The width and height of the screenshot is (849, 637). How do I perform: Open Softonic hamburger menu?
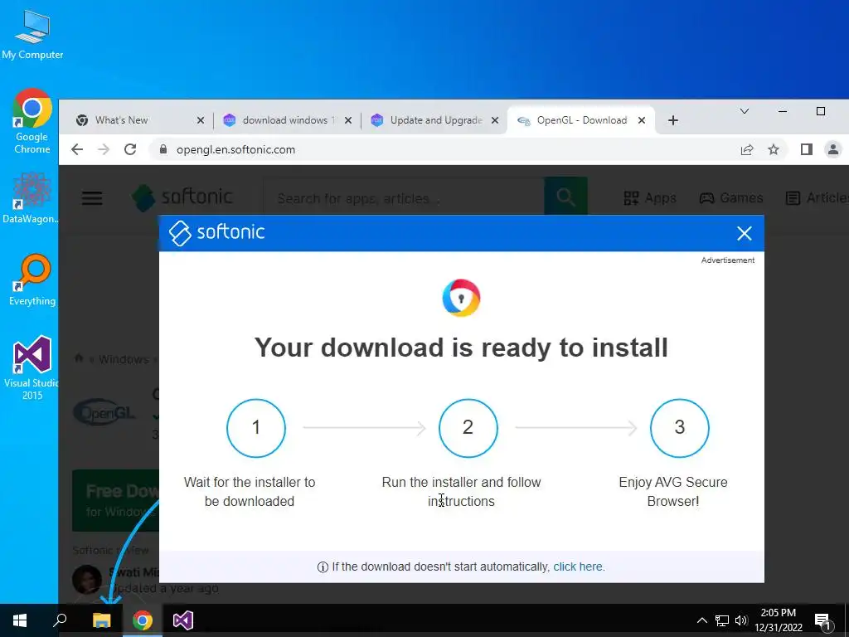92,198
